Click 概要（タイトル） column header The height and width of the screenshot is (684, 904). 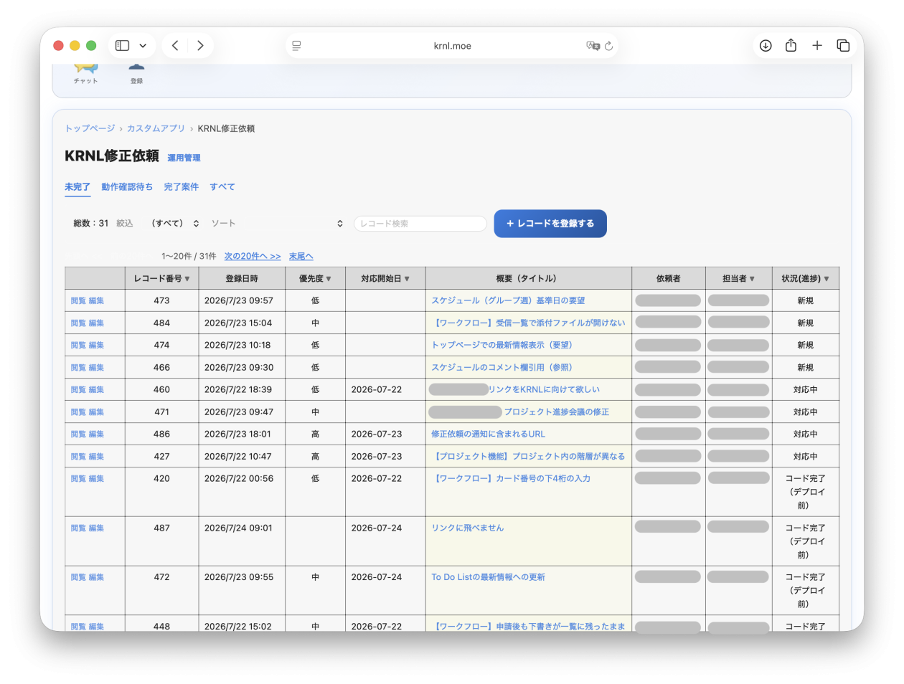[x=529, y=278]
